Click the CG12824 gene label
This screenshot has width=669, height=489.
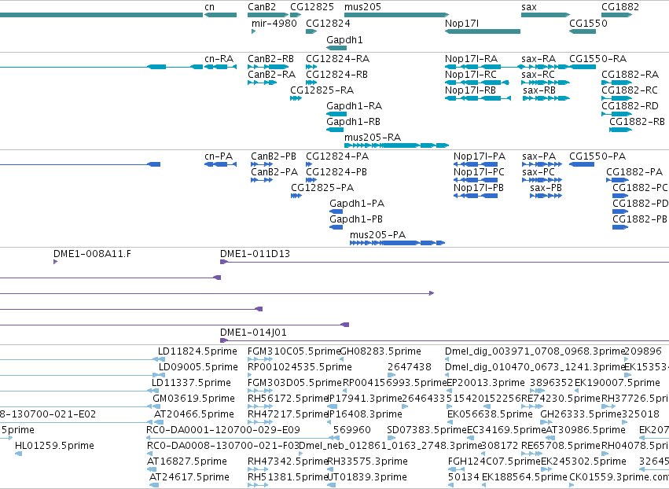[x=328, y=23]
